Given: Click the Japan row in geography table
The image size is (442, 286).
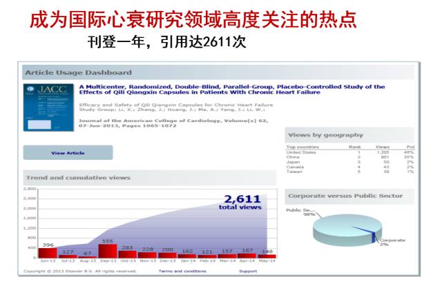Looking at the screenshot, I should click(349, 161).
